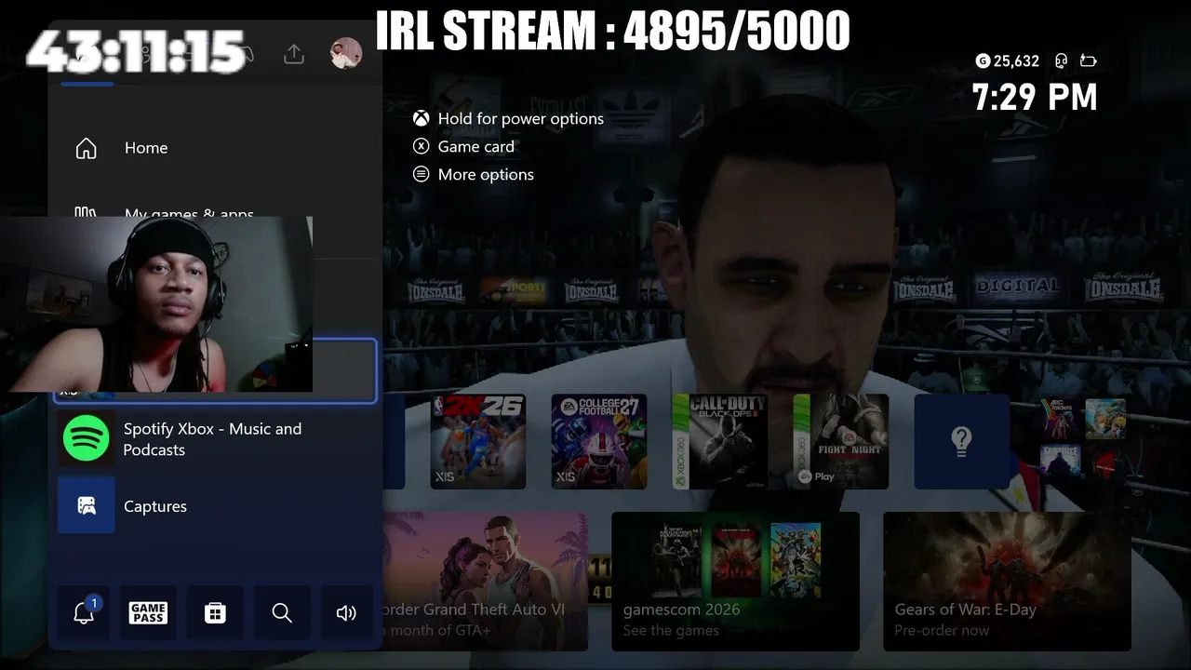Select the controller battery icon
Screen dimensions: 1191x670
point(1089,61)
